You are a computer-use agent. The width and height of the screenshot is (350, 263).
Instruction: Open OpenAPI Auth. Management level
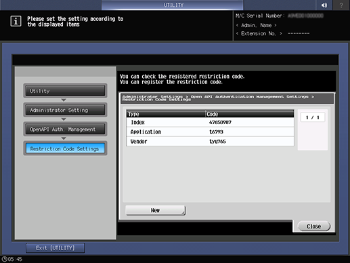click(65, 129)
